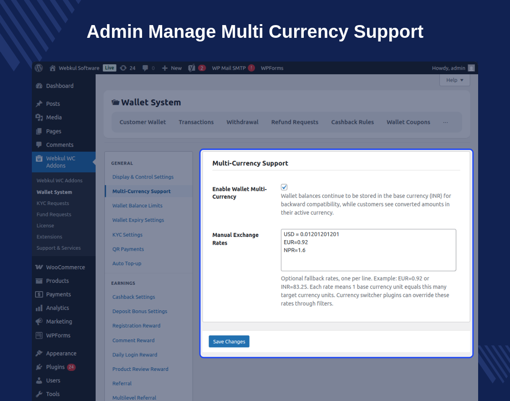This screenshot has width=510, height=401.
Task: Open the updates icon showing 24
Action: (123, 68)
